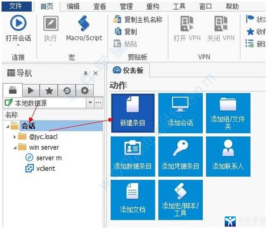Select the vclient session entry
This screenshot has width=268, height=228.
click(x=46, y=169)
